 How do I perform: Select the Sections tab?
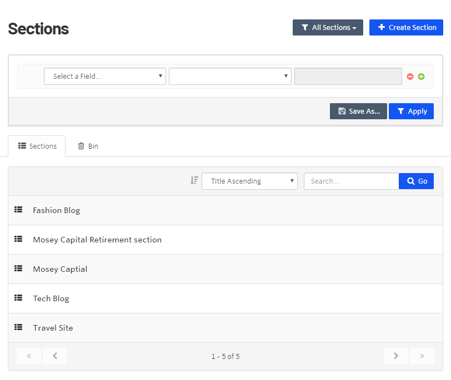(x=37, y=146)
